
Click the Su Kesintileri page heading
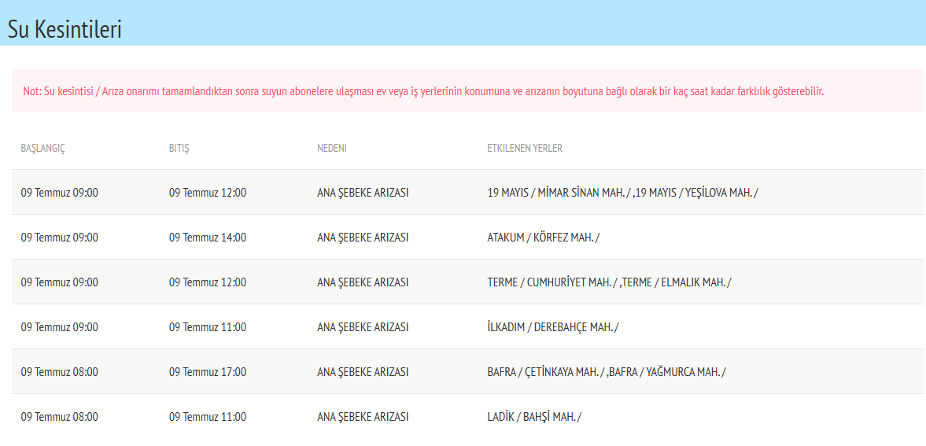(x=65, y=29)
